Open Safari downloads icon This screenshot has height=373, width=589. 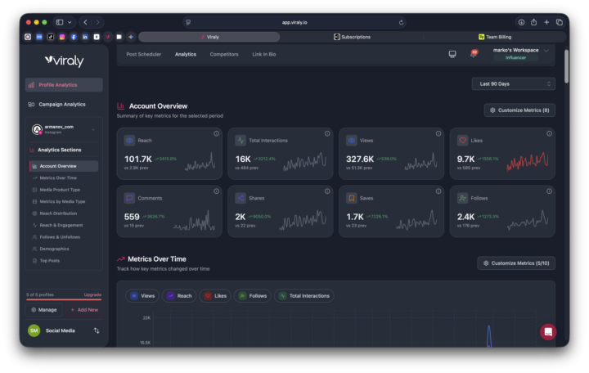521,22
